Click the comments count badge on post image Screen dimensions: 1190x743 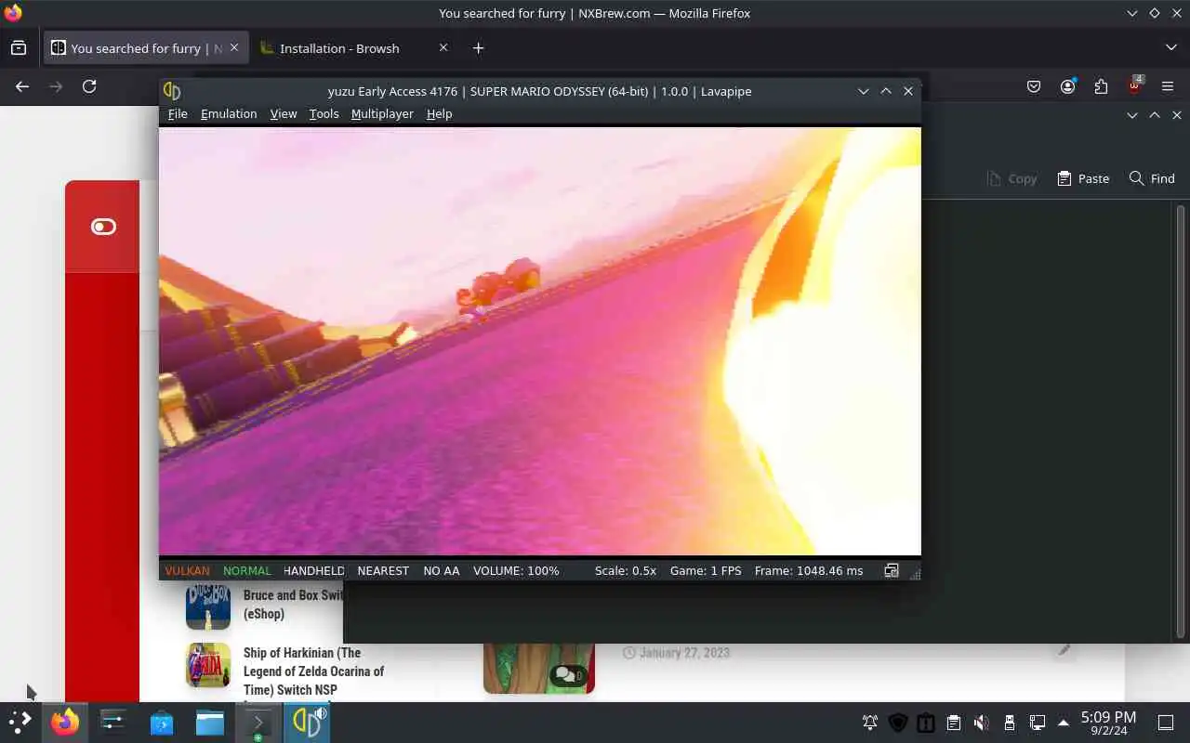pos(568,675)
